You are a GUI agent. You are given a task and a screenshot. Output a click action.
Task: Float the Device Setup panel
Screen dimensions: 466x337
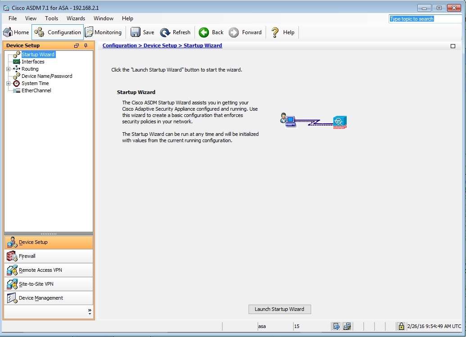[x=77, y=45]
